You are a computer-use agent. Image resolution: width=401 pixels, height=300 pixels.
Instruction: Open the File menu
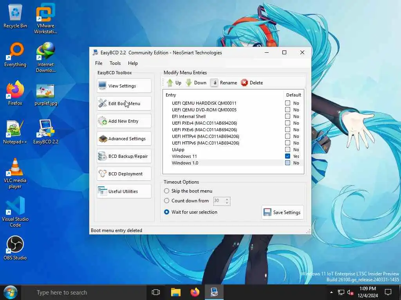tap(99, 63)
